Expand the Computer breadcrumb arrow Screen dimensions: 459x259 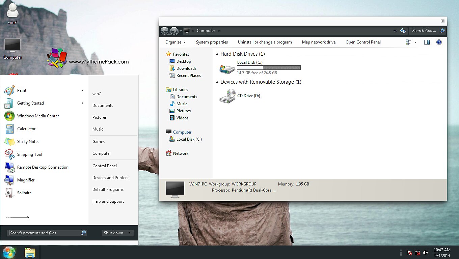(x=219, y=31)
